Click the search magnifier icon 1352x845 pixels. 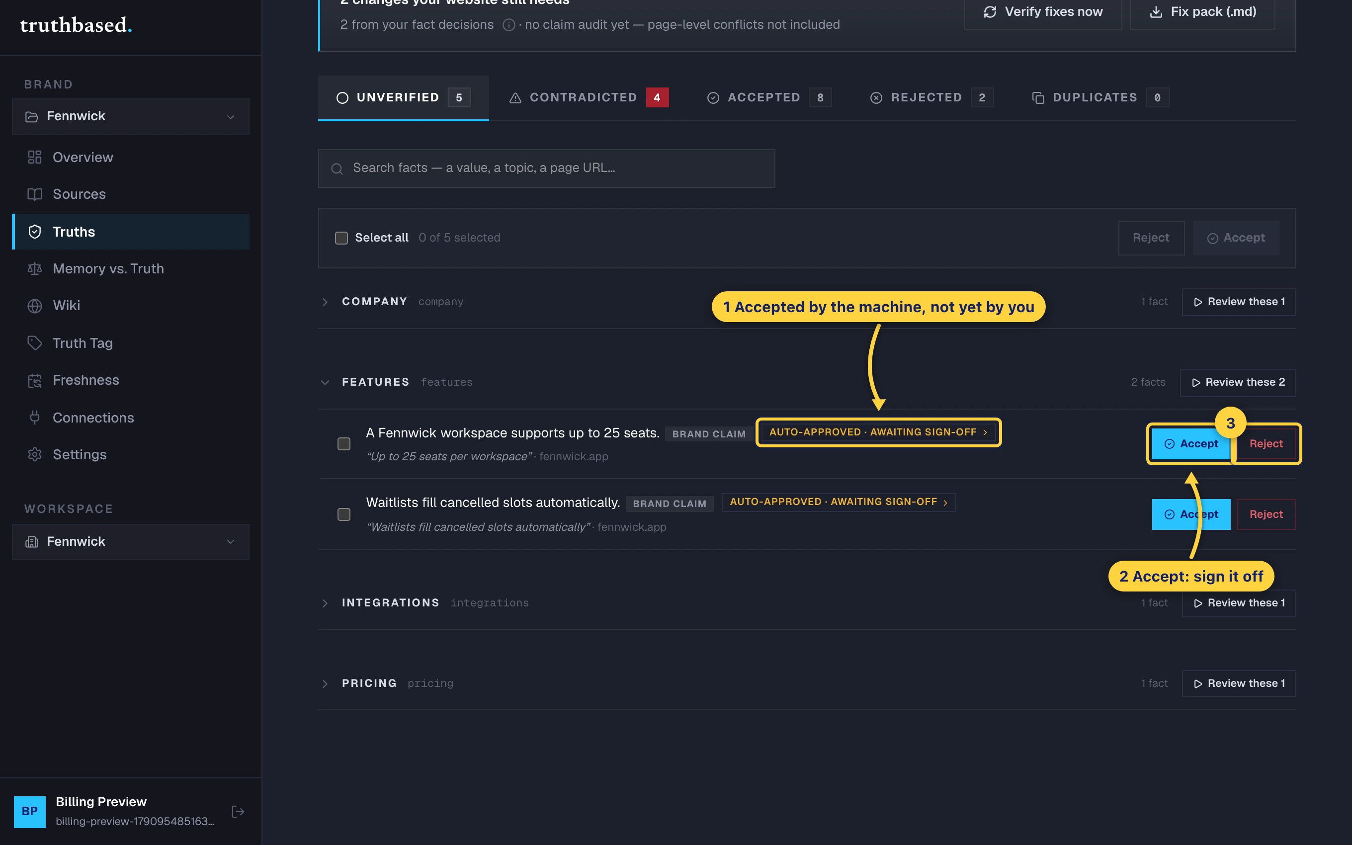click(x=337, y=168)
